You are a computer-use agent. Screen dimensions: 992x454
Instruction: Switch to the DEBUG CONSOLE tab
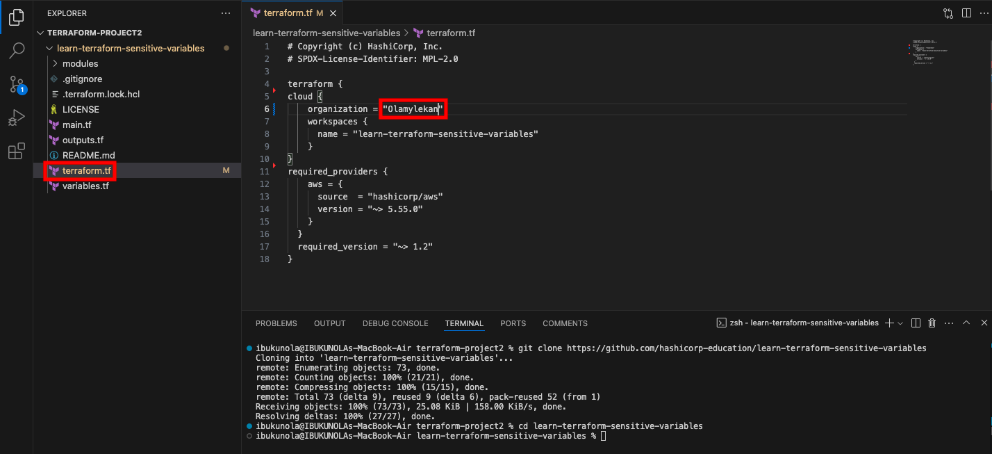[395, 323]
